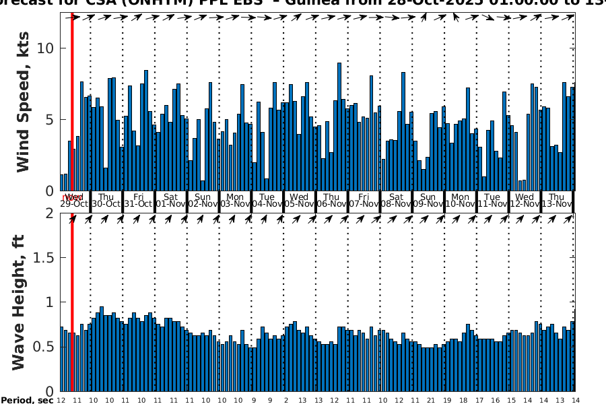The height and width of the screenshot is (404, 606).
Task: Click the 1.5 tick on wave height axis
Action: coord(45,258)
